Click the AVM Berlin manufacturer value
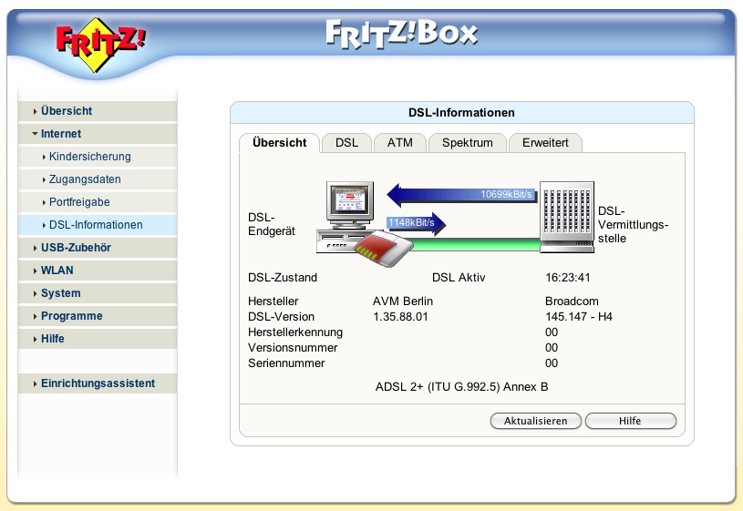This screenshot has height=511, width=743. (403, 301)
